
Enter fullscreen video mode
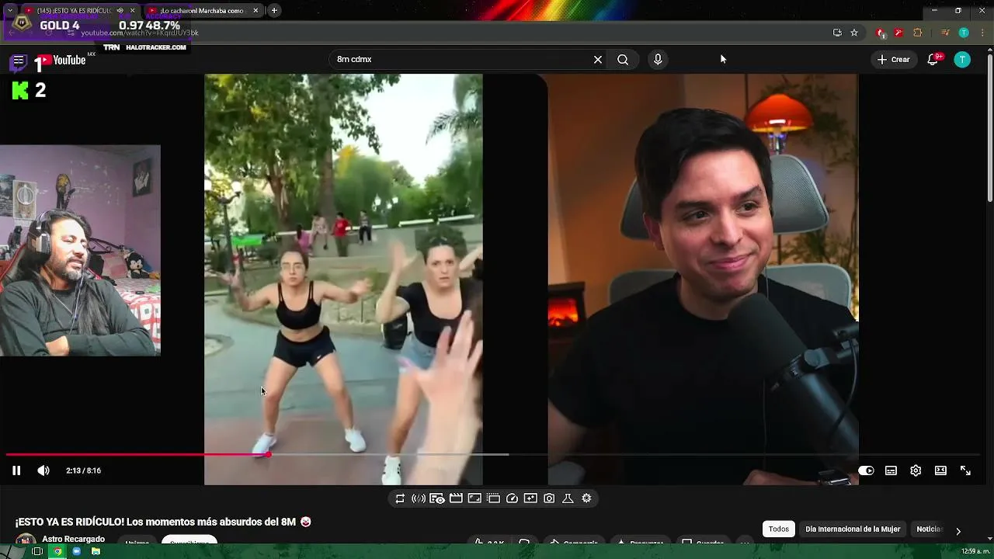(x=965, y=470)
